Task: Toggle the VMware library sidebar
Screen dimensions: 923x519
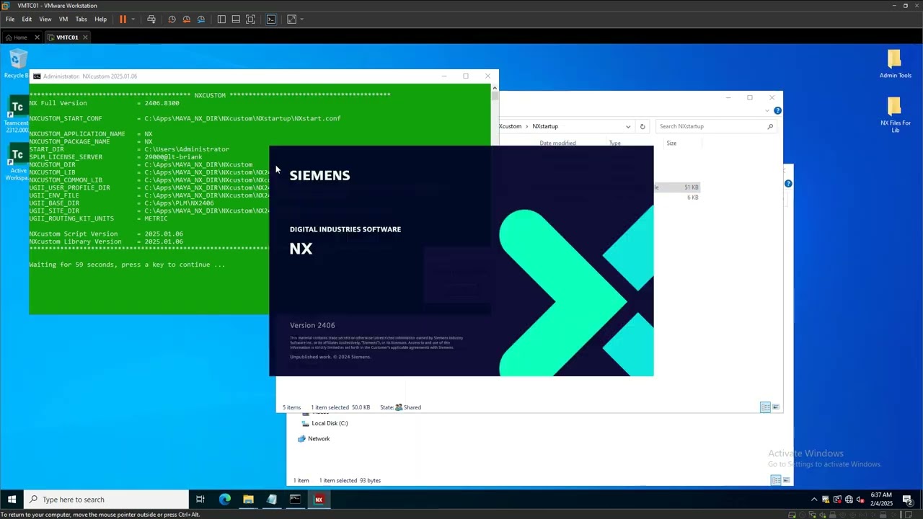Action: 221,19
